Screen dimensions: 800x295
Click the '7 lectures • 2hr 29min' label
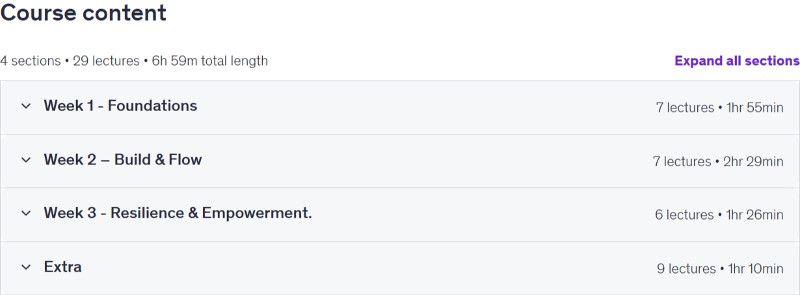tap(718, 162)
